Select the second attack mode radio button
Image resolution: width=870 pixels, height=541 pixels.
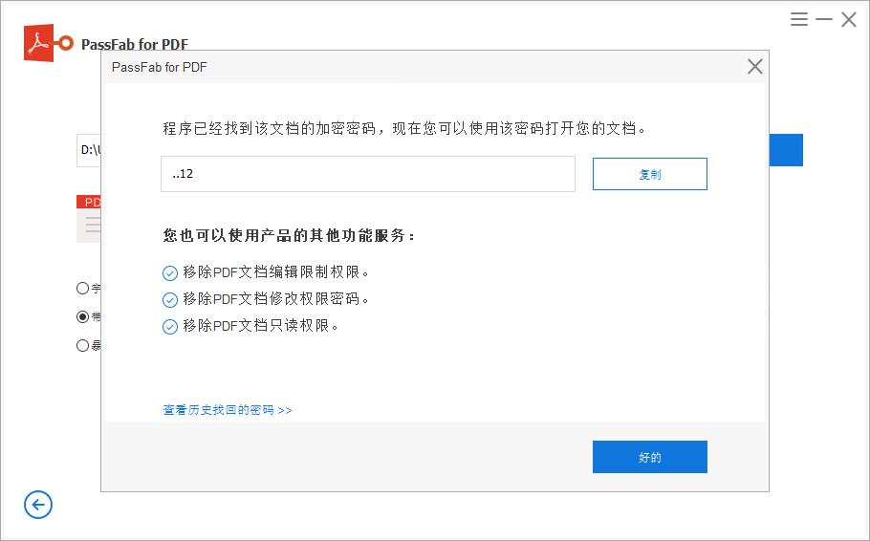point(82,316)
